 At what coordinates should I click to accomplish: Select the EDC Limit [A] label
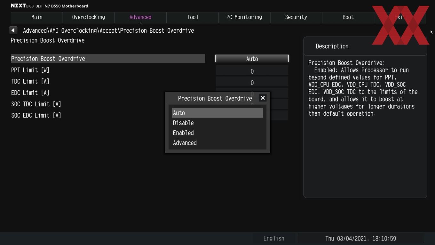tap(30, 93)
